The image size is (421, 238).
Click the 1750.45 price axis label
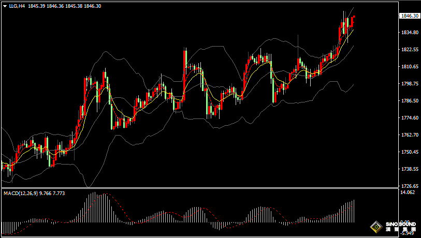coord(409,152)
